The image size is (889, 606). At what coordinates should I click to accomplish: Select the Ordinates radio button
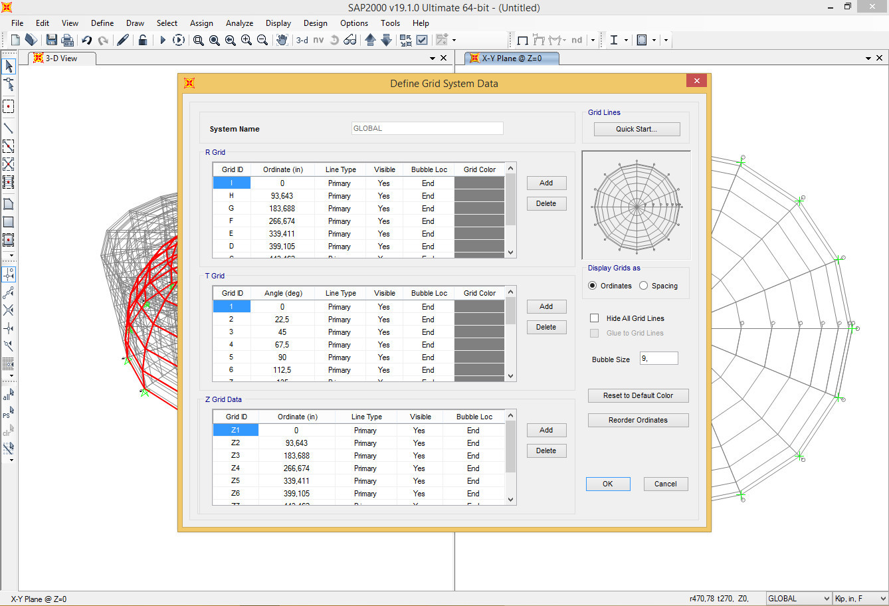pos(593,286)
